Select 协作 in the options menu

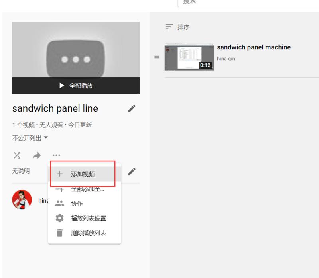(77, 203)
